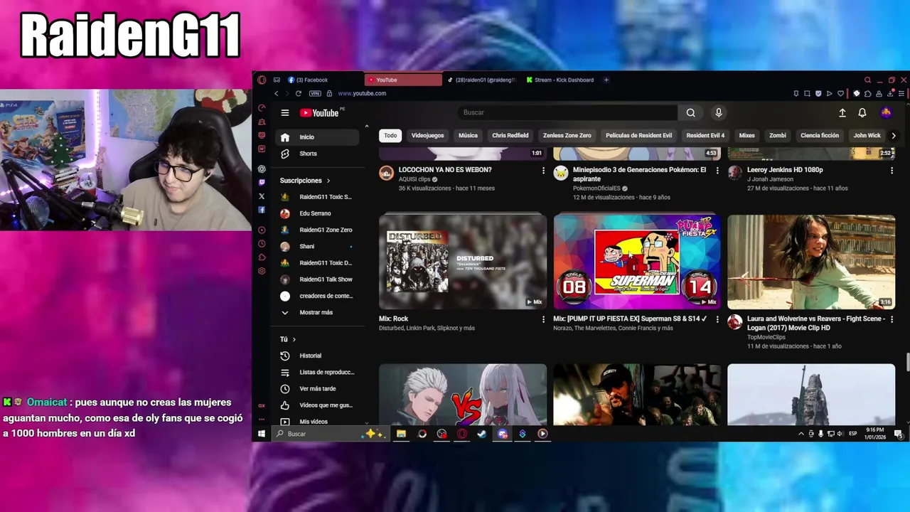
Task: Open the Shani subscription channel
Action: [x=317, y=247]
